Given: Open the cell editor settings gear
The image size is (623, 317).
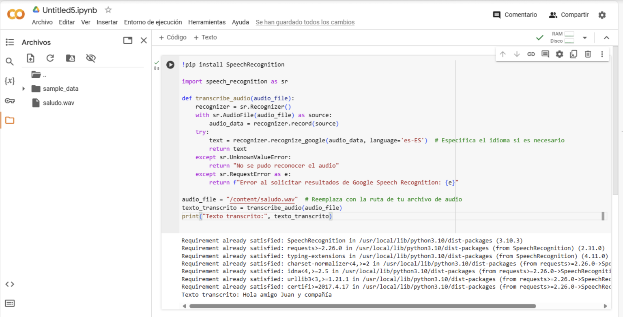Looking at the screenshot, I should pos(559,54).
